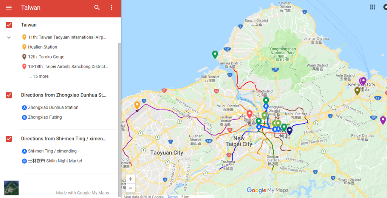
Task: Click the Taoyuan City map label
Action: pos(167,153)
